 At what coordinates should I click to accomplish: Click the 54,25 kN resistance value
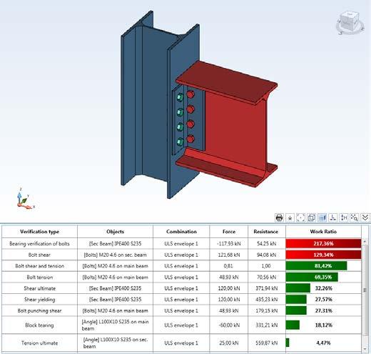click(266, 244)
